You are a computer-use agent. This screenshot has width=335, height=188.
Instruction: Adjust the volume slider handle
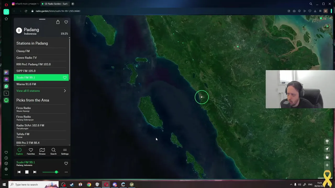[56, 172]
